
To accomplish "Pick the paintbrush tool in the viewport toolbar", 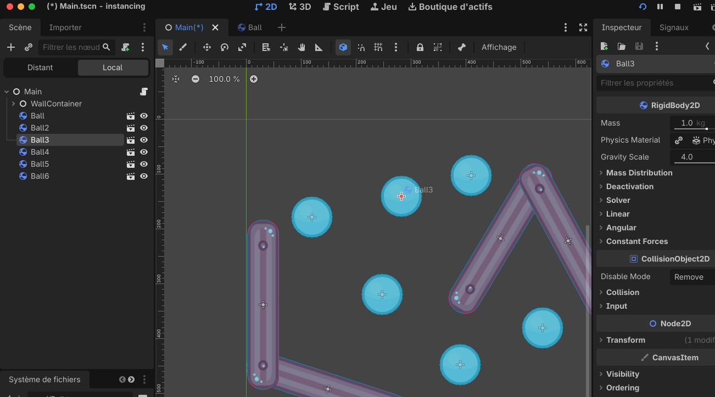I will point(183,47).
